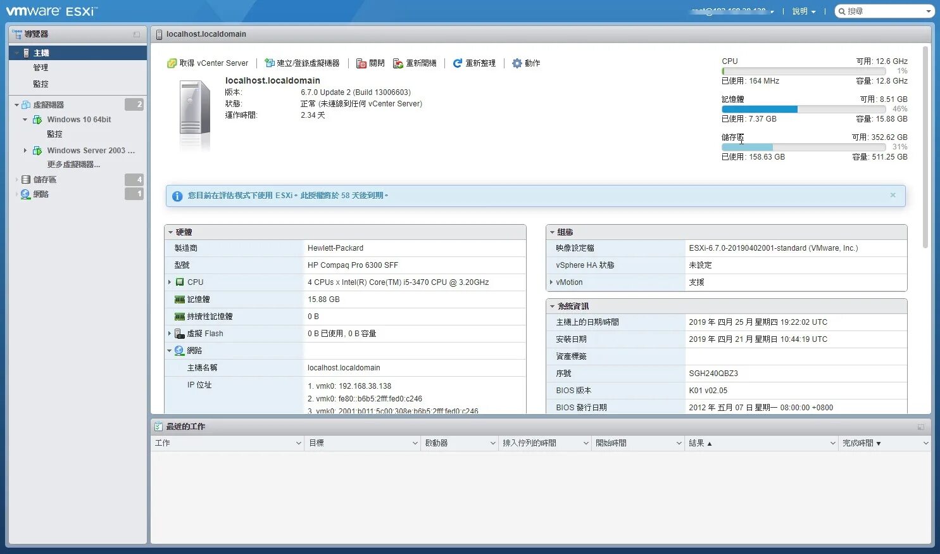Viewport: 940px width, 554px height.
Task: Minimize the Recent Tasks panel icon
Action: pos(921,427)
